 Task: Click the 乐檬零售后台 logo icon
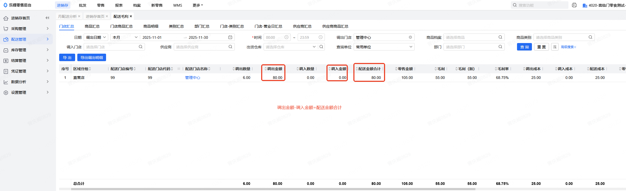(5, 5)
